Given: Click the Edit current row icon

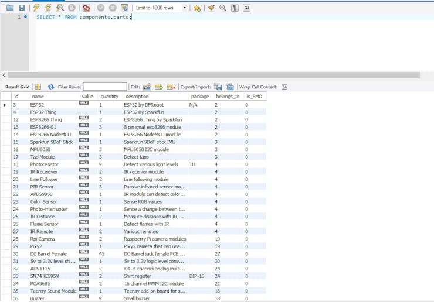Looking at the screenshot, I should point(147,87).
